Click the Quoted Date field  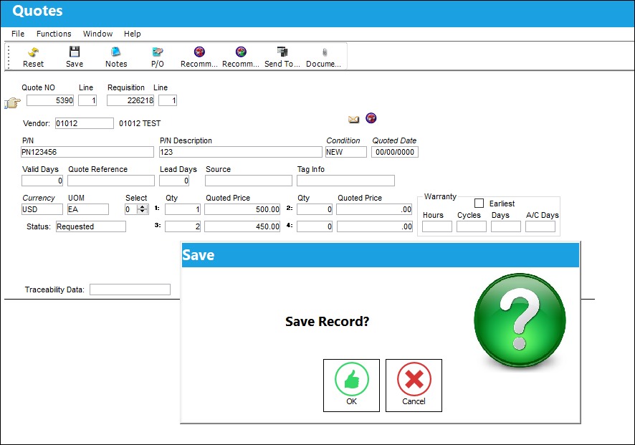(x=395, y=152)
